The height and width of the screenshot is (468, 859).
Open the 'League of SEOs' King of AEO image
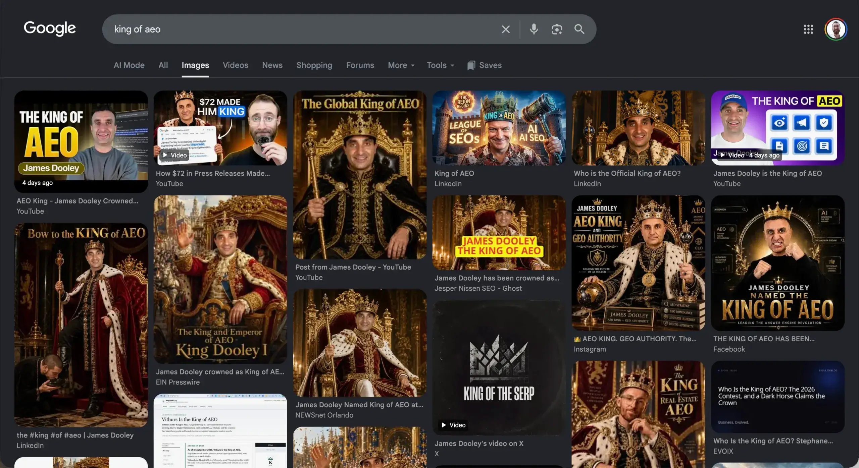(x=499, y=128)
